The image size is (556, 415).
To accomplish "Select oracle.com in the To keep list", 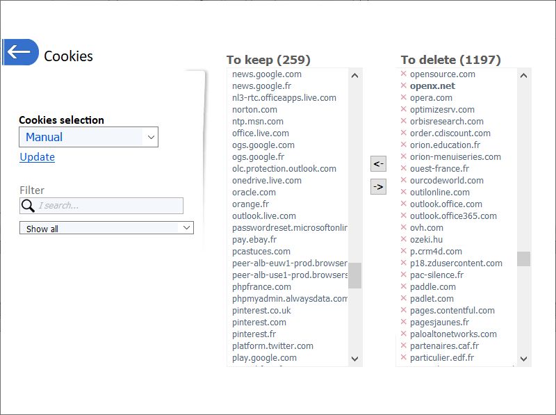I will click(x=254, y=192).
